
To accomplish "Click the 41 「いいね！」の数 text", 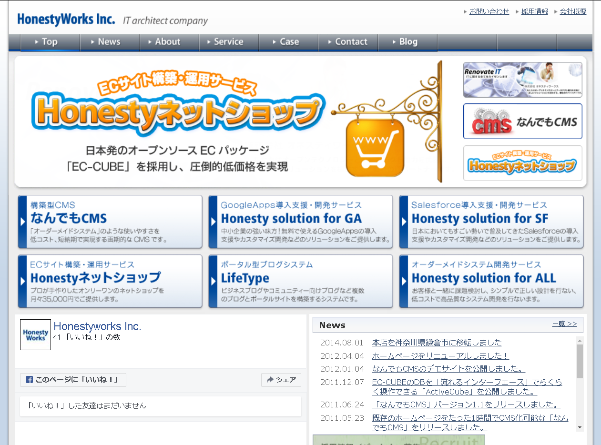I will click(x=87, y=337).
